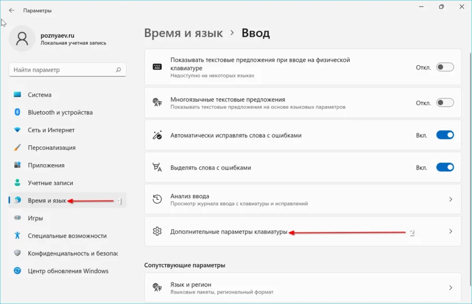This screenshot has width=472, height=304.
Task: Turn off Выделять слова с ошибками toggle
Action: pos(445,167)
